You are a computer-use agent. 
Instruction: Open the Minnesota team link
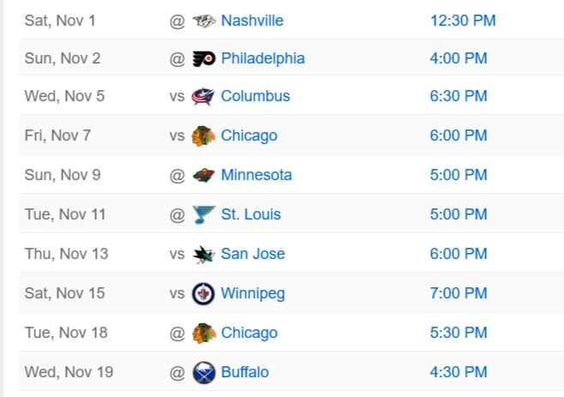click(256, 175)
